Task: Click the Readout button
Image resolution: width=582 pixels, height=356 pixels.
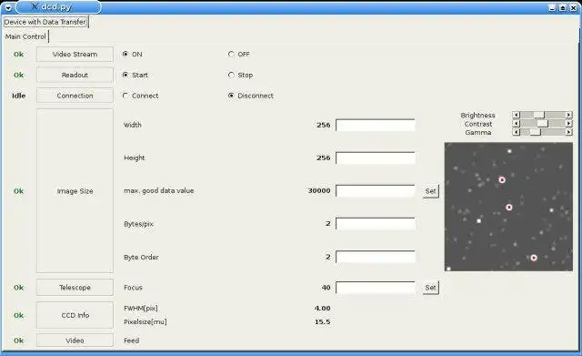Action: pyautogui.click(x=75, y=75)
